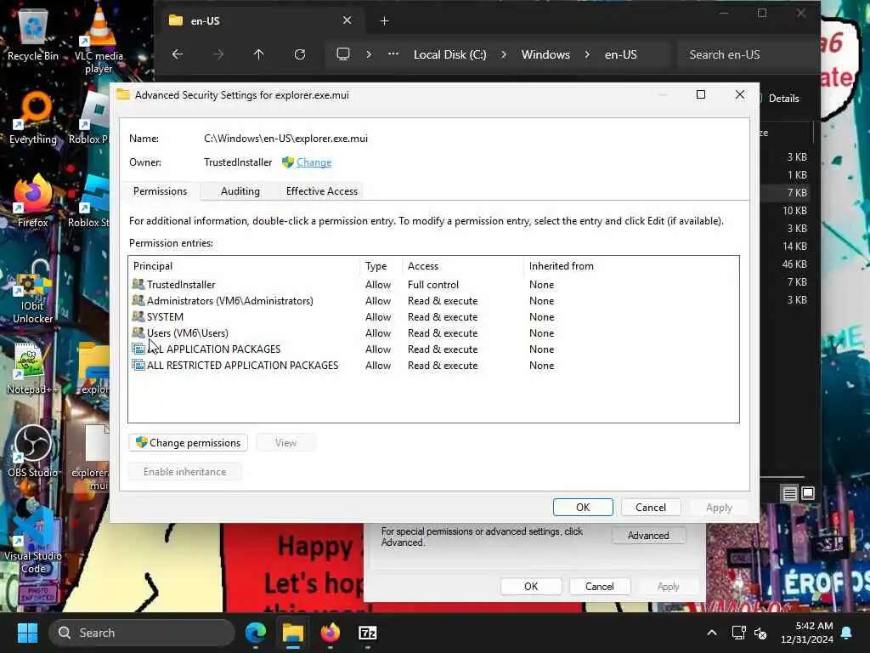Image resolution: width=870 pixels, height=653 pixels.
Task: Switch to the Effective Access tab
Action: [322, 191]
